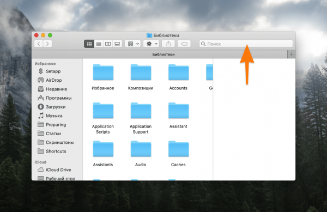Go back with the left chevron
Screen dimensions: 327x212
[x=39, y=44]
